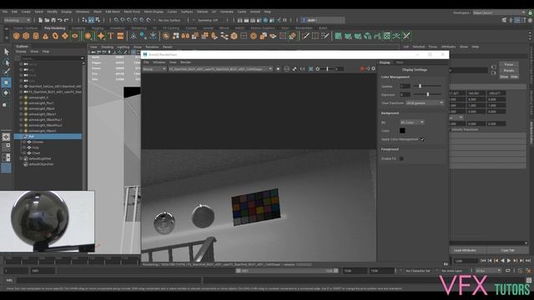Open the View Transform sRGB gamma dropdown
Screen dimensions: 534x300
(425, 103)
